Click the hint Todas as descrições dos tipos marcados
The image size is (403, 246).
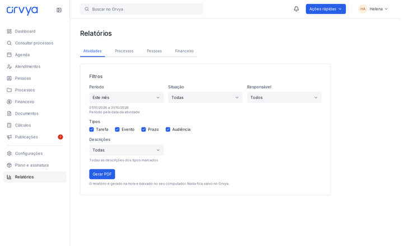tap(123, 160)
